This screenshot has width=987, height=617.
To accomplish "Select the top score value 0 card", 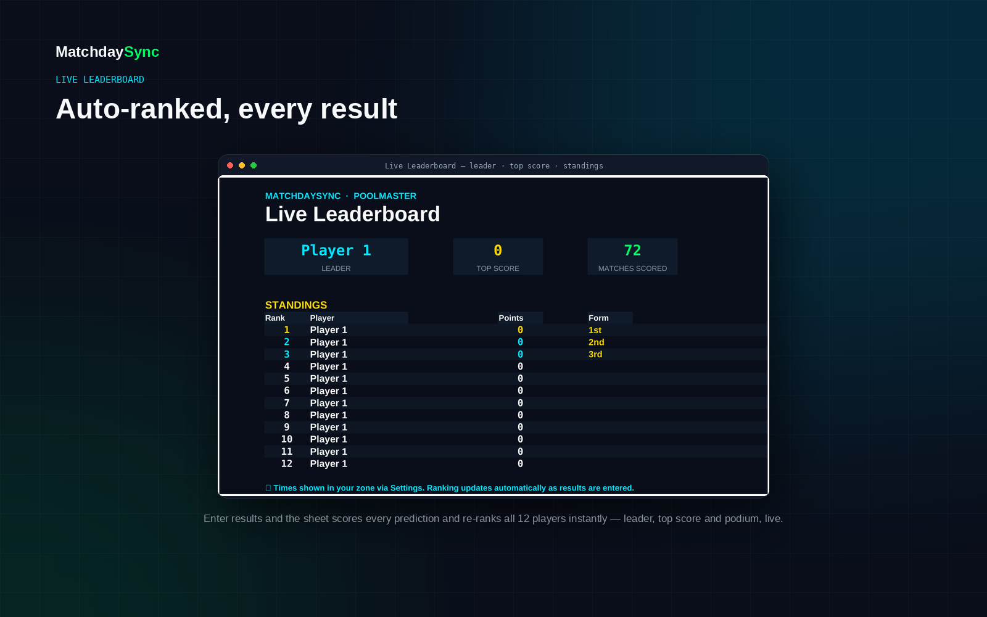I will (498, 251).
